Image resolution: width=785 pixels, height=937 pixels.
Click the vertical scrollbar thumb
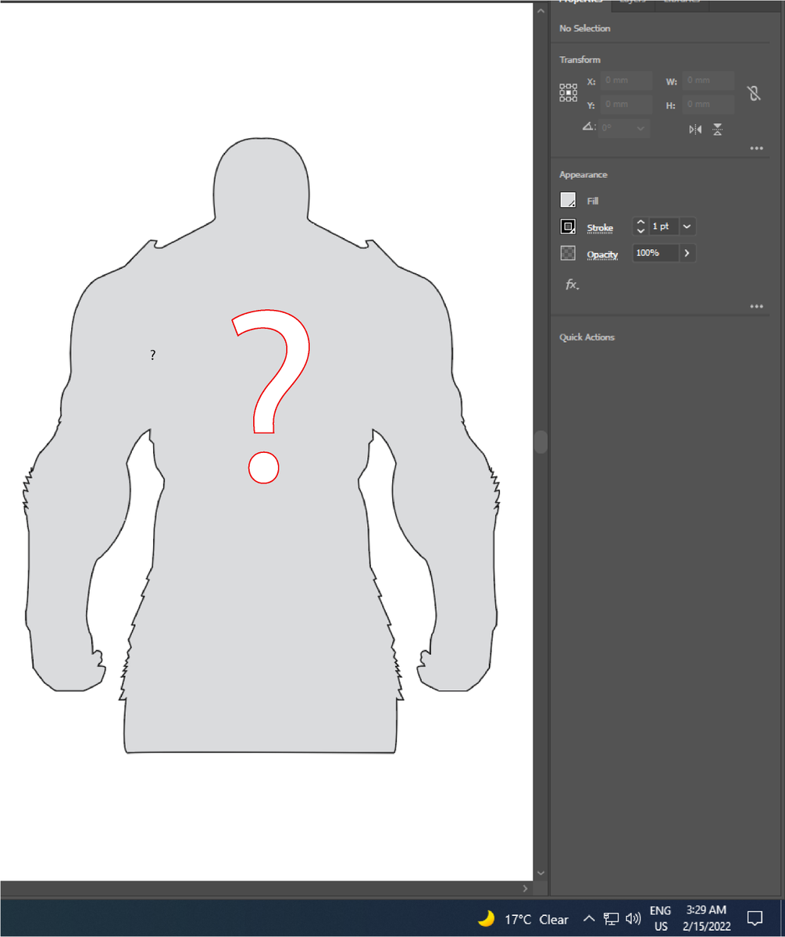coord(541,441)
